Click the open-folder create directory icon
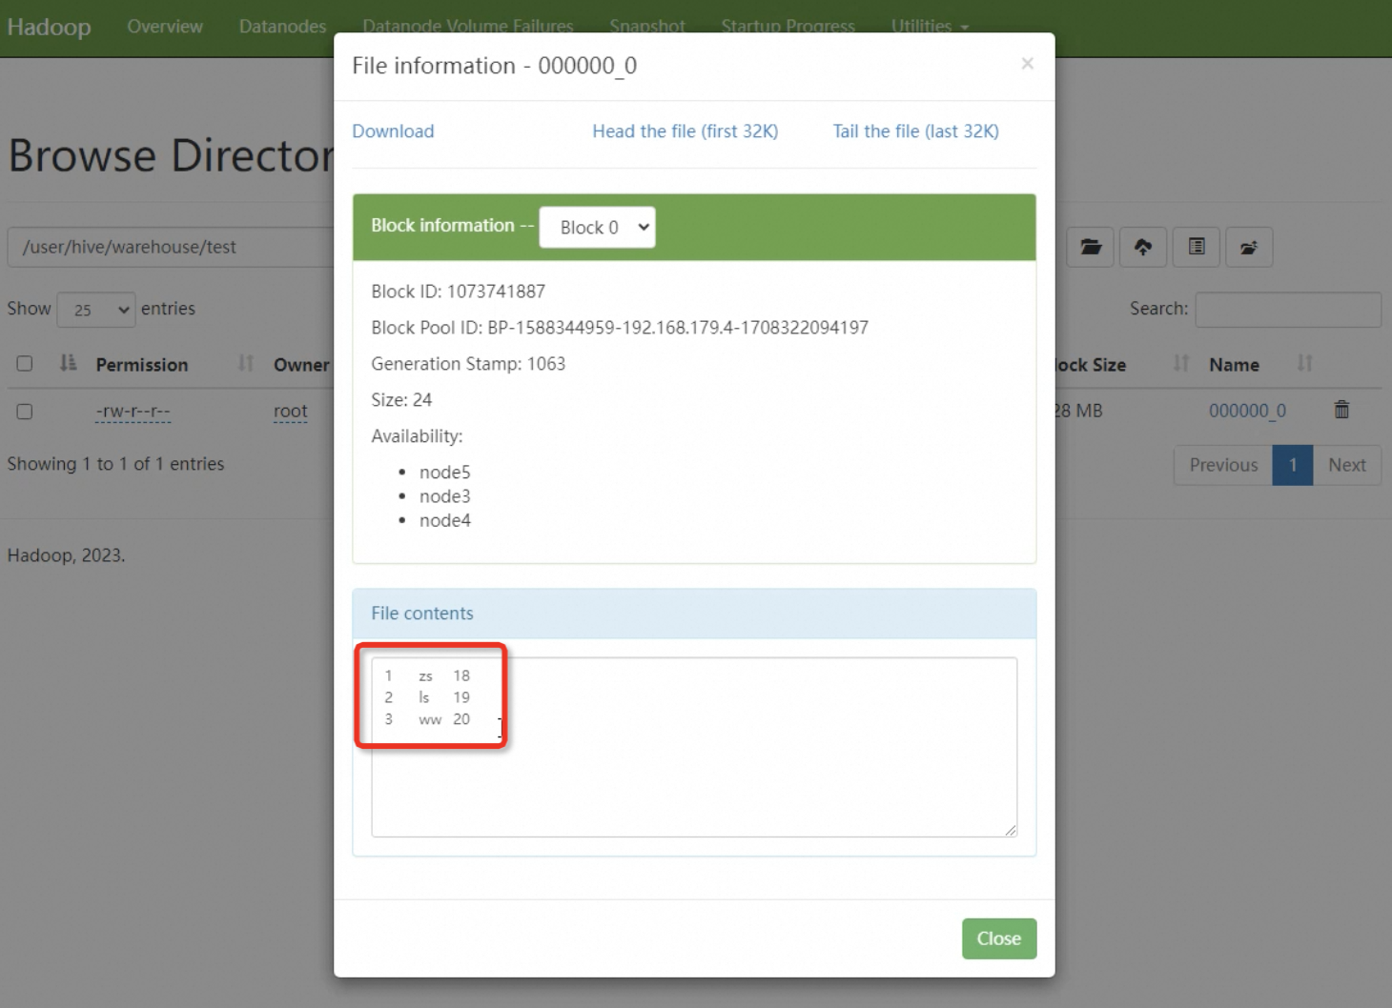This screenshot has height=1008, width=1392. [x=1090, y=248]
